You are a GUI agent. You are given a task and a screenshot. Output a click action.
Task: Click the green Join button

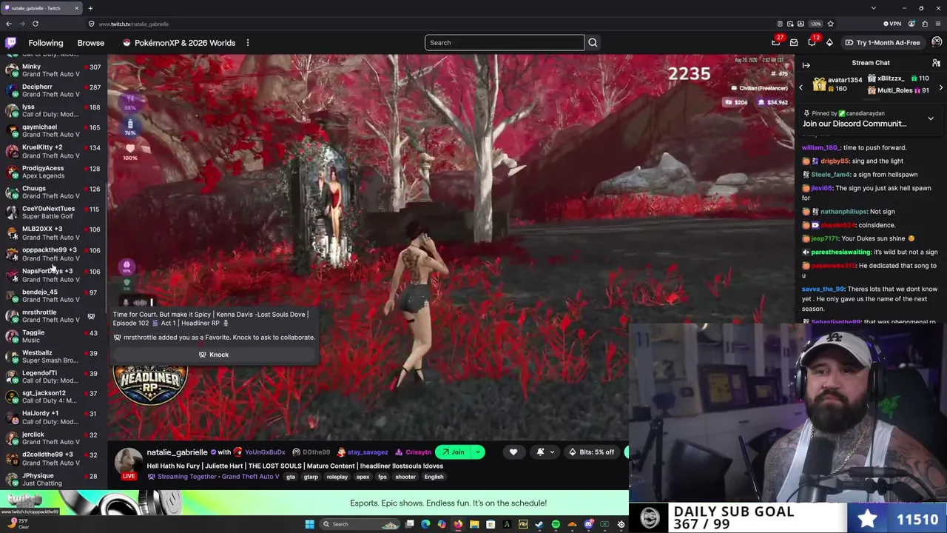tap(454, 452)
